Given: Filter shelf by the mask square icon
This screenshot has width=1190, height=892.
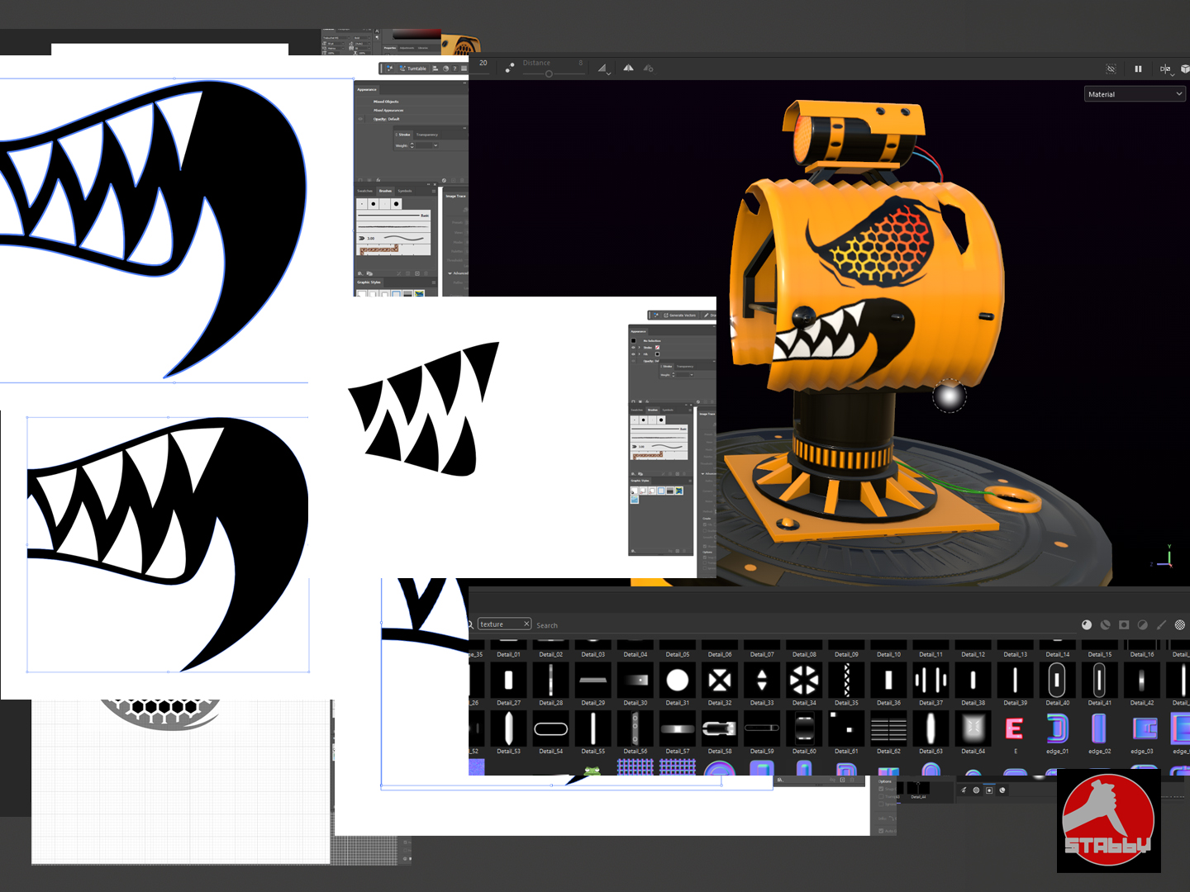Looking at the screenshot, I should click(x=1124, y=624).
